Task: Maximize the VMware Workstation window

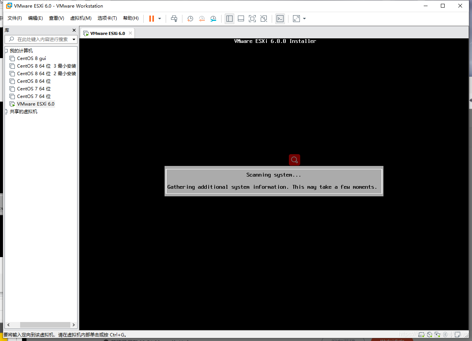Action: [443, 6]
